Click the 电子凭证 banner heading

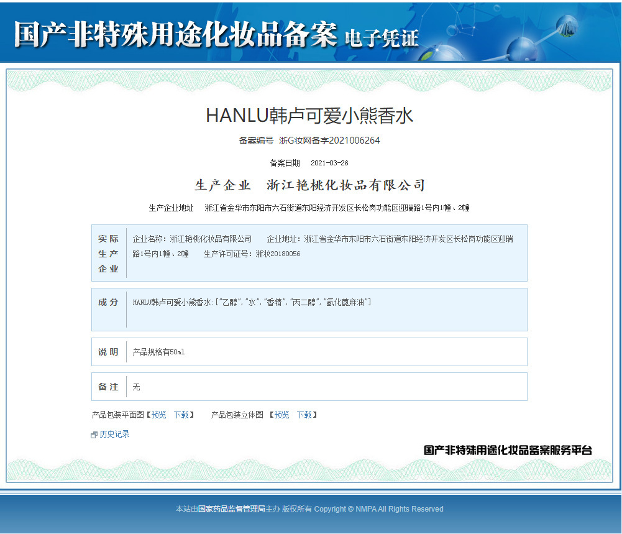[x=382, y=38]
